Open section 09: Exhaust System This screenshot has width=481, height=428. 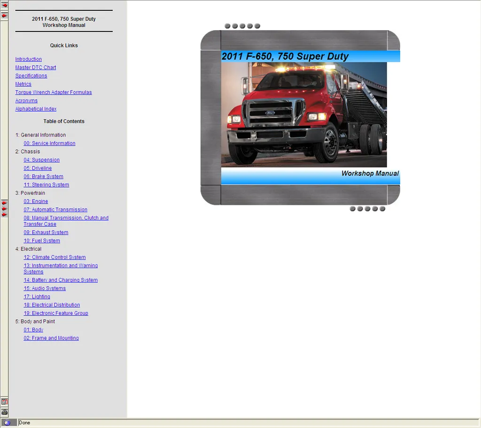(46, 232)
